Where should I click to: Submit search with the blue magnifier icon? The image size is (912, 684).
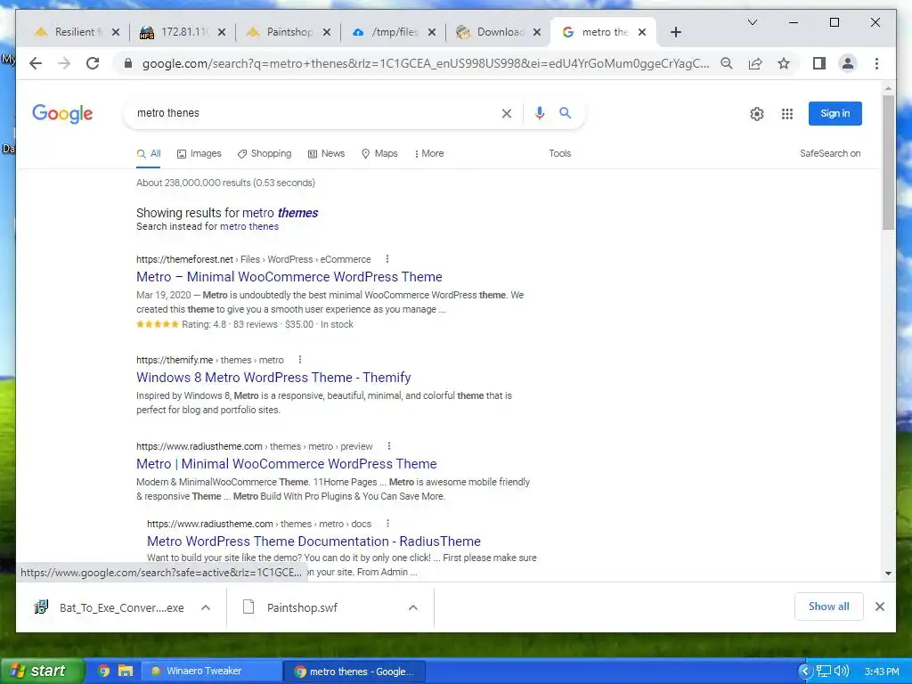coord(566,113)
